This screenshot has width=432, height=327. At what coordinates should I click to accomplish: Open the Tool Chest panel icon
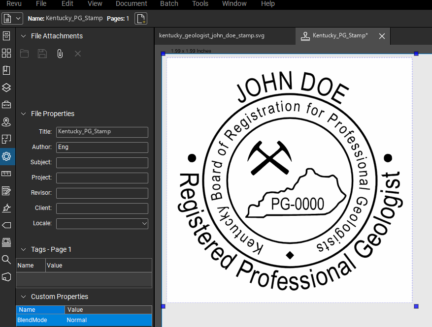click(x=6, y=105)
